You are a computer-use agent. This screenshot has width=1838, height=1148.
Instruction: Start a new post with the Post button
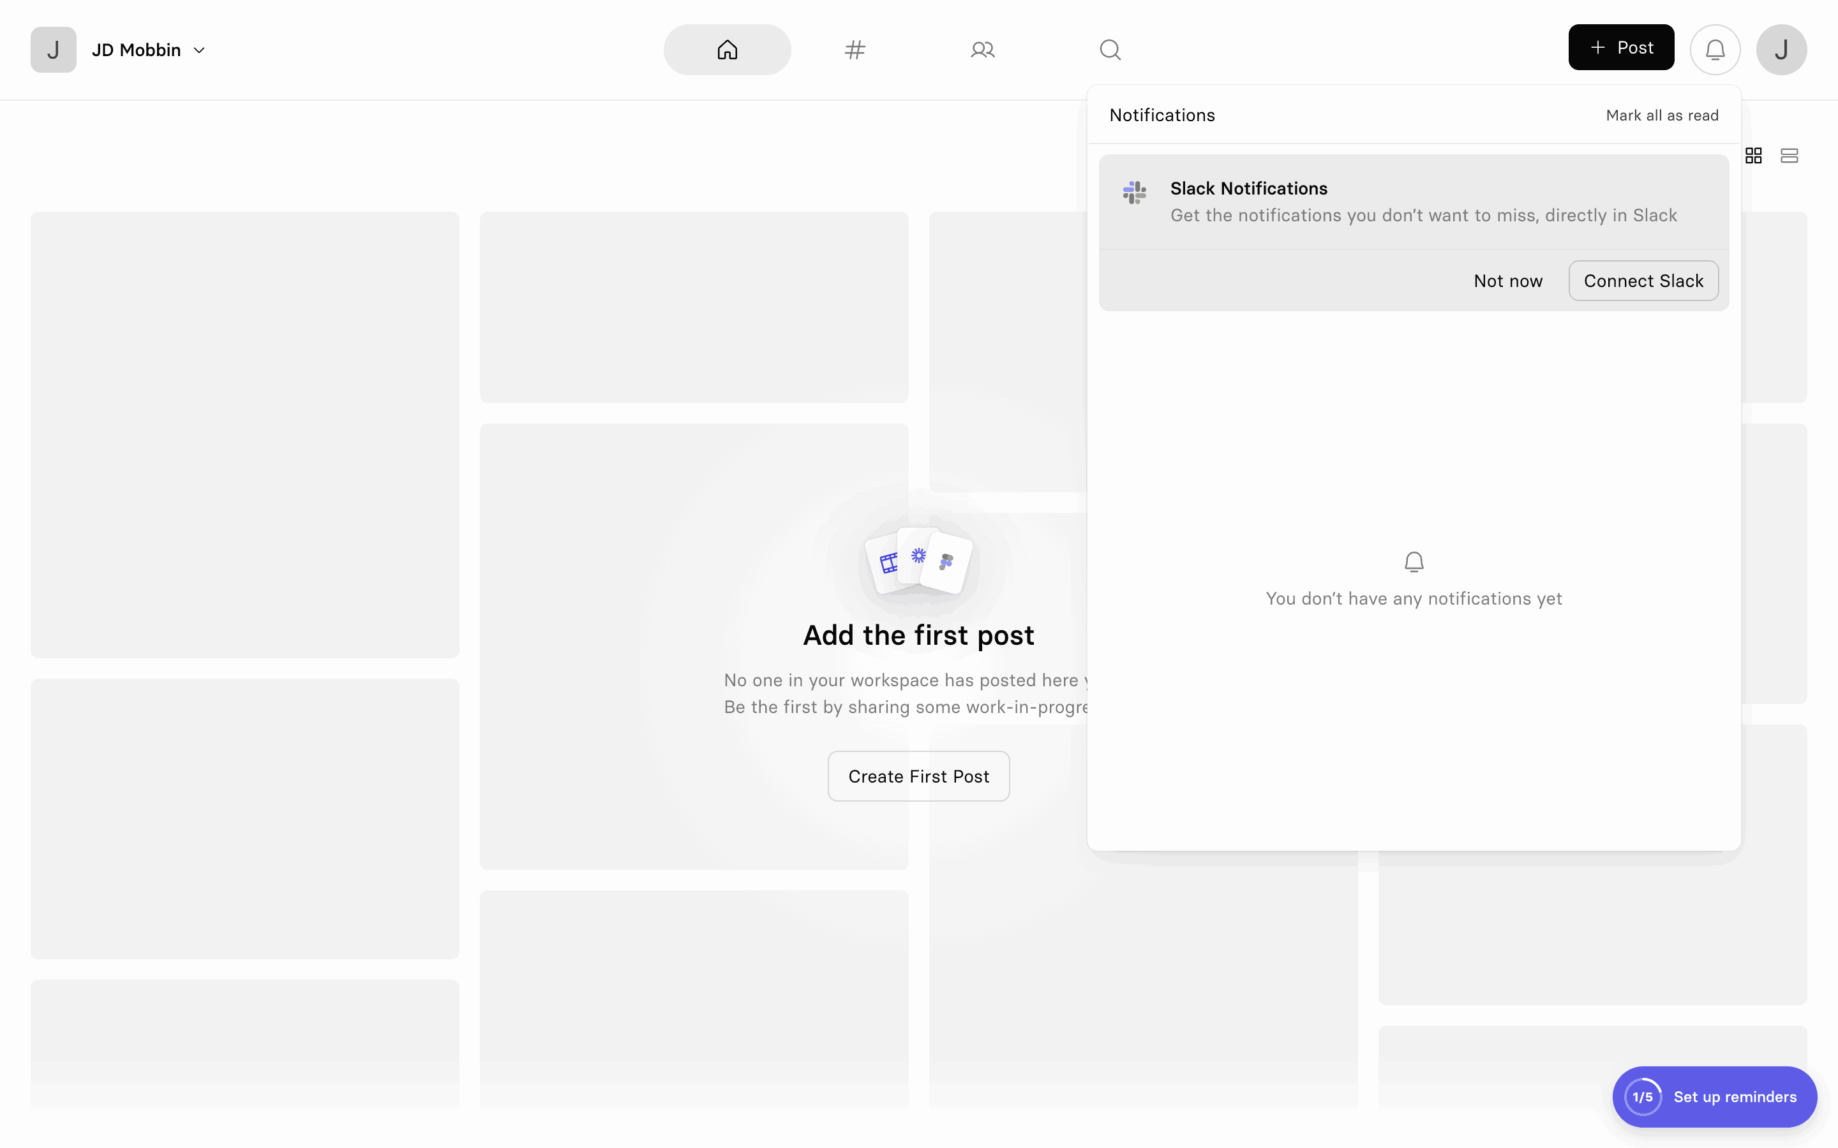point(1620,47)
